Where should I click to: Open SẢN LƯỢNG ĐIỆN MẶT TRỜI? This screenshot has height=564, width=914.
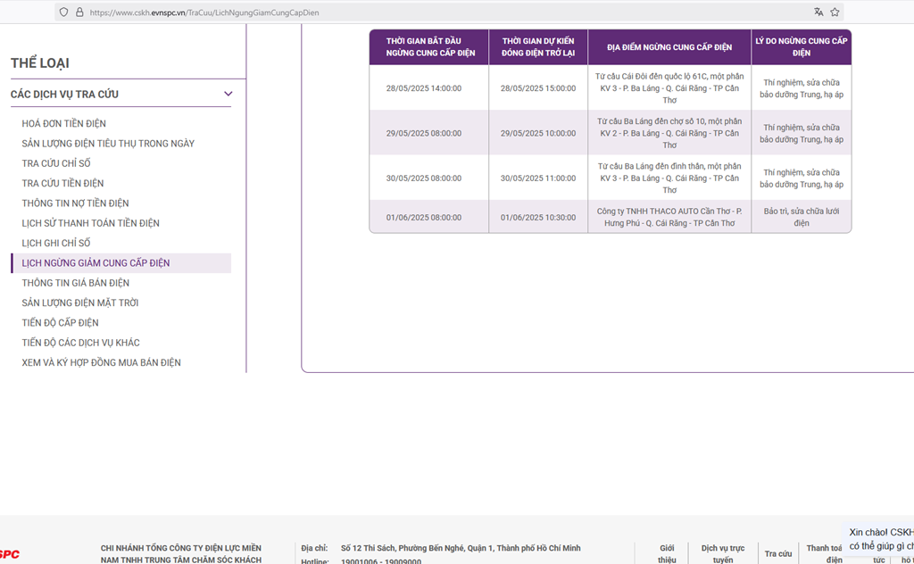pos(80,303)
